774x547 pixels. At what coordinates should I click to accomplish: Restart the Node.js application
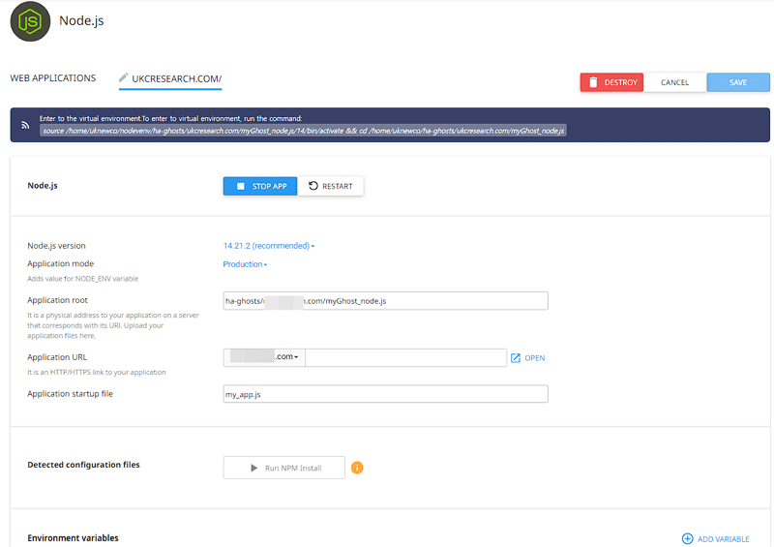coord(330,186)
